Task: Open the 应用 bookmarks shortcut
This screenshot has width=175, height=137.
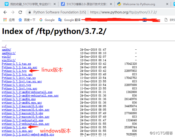Action: tap(12, 20)
